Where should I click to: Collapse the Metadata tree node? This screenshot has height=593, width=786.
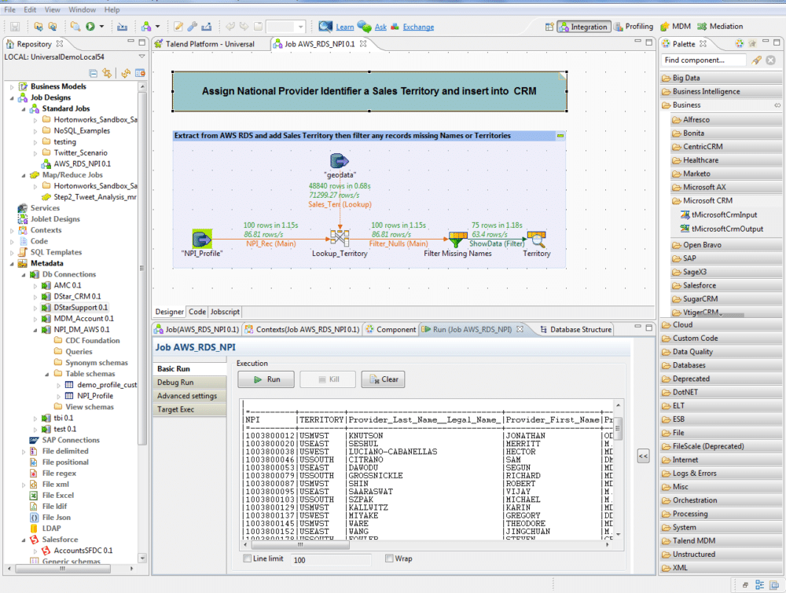[12, 263]
